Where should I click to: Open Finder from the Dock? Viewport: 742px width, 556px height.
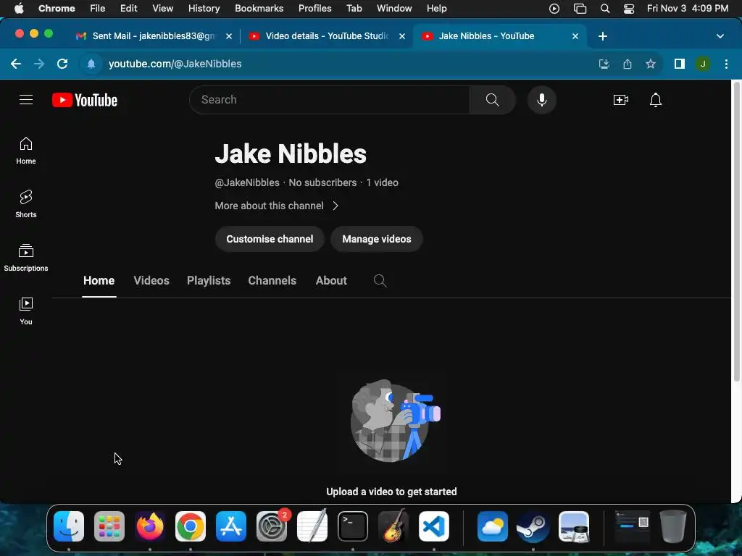(x=69, y=526)
